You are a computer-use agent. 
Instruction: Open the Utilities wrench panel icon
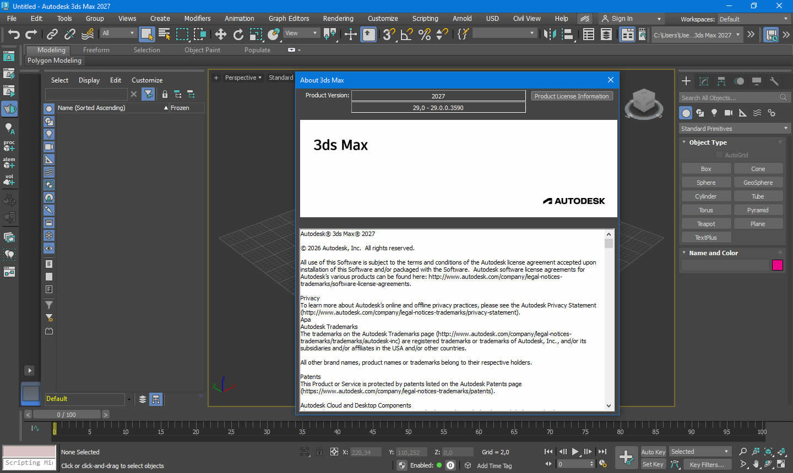click(774, 81)
